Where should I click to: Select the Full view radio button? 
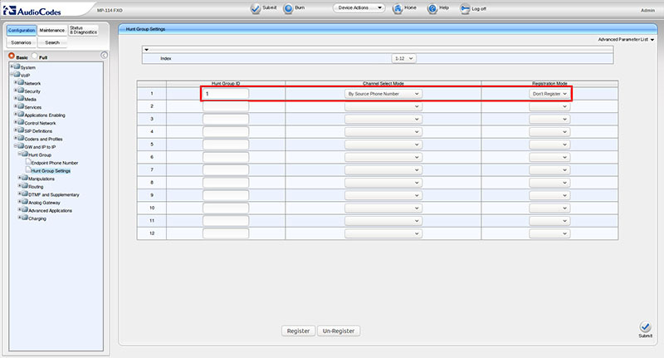pyautogui.click(x=34, y=56)
